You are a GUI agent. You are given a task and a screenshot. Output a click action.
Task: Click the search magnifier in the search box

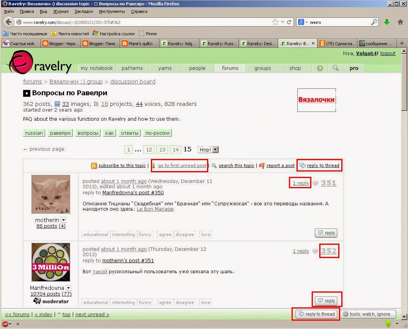pyautogui.click(x=374, y=22)
